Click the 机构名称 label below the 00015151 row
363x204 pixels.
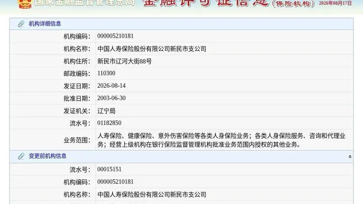click(x=77, y=194)
